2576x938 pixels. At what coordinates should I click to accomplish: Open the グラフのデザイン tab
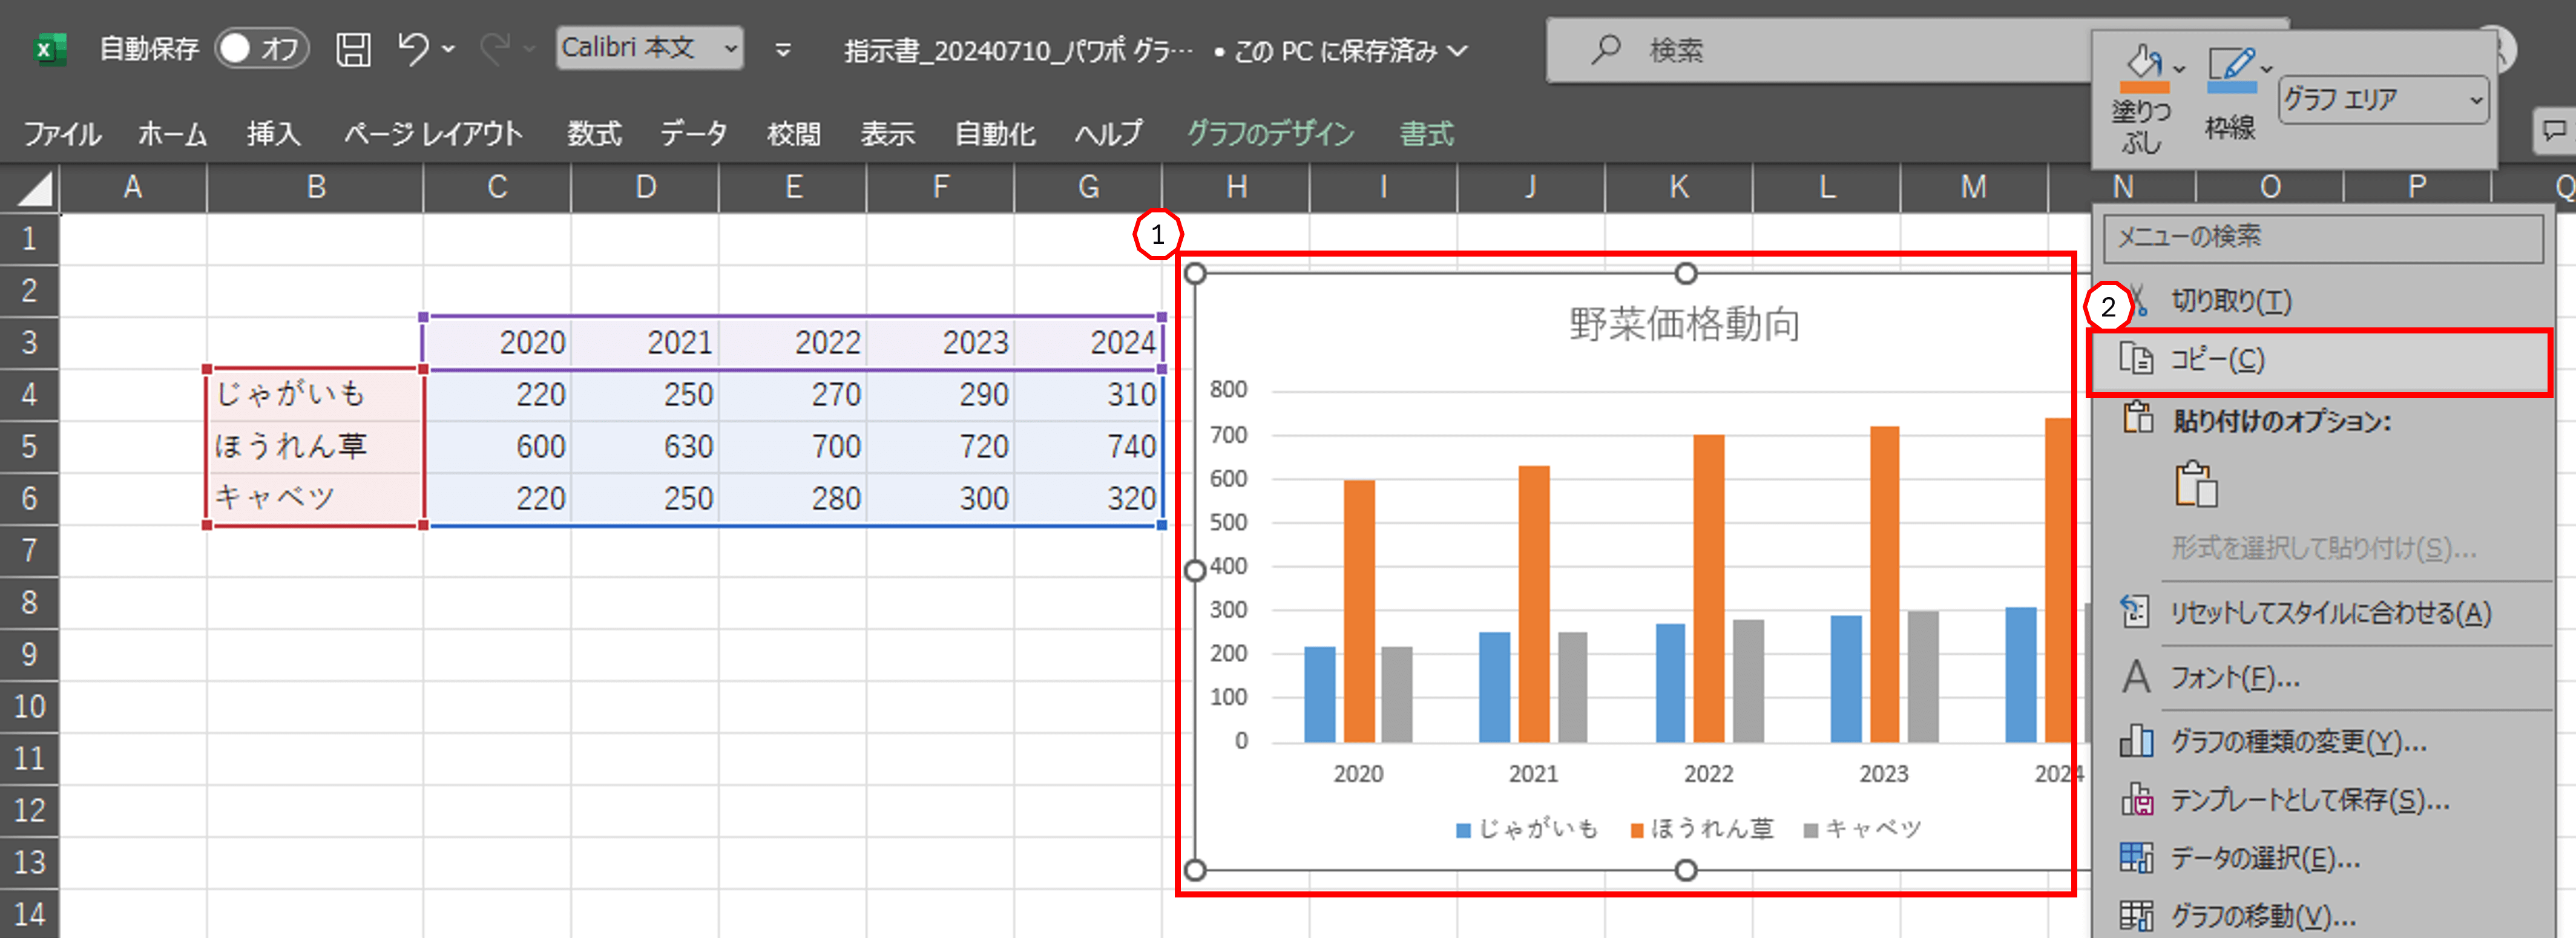coord(1270,133)
